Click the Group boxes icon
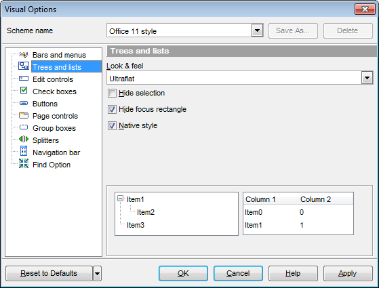 [24, 127]
